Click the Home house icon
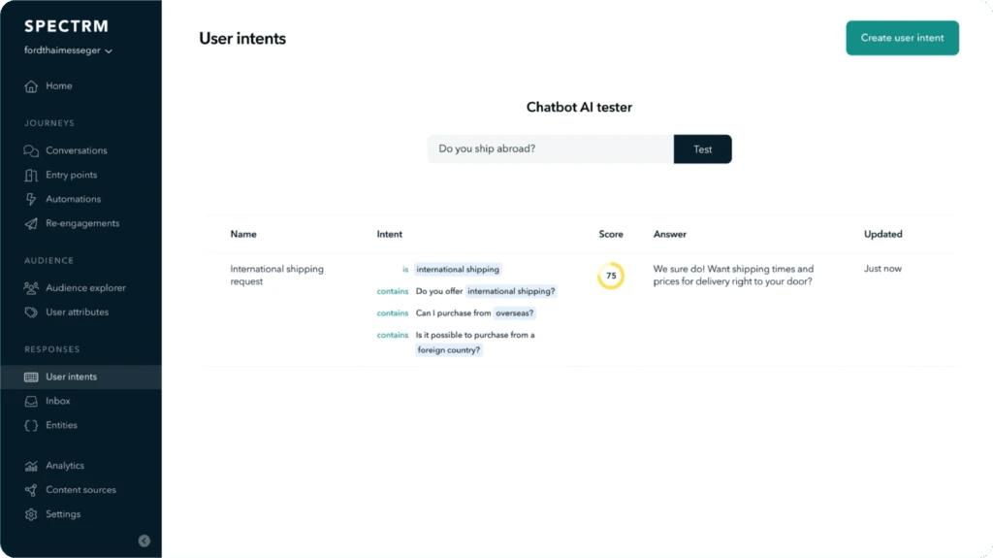 31,86
